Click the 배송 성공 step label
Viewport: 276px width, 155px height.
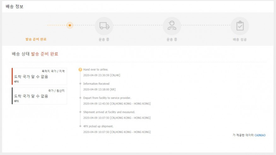239,40
